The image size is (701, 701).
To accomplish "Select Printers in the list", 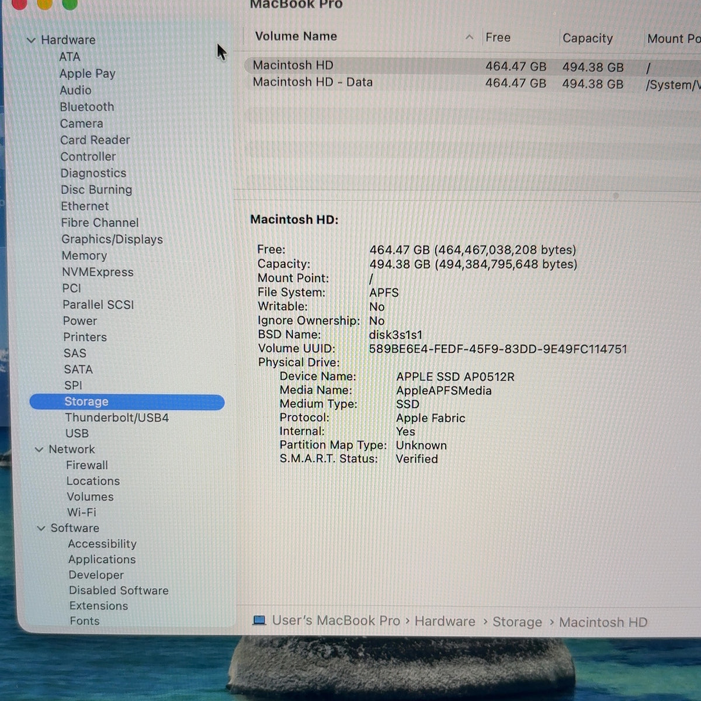I will (x=85, y=337).
